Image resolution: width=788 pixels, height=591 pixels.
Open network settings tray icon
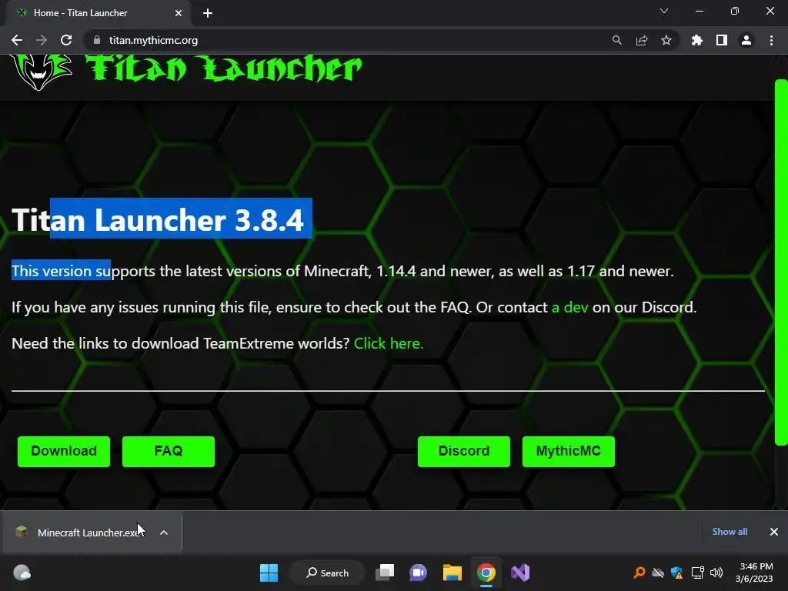697,573
